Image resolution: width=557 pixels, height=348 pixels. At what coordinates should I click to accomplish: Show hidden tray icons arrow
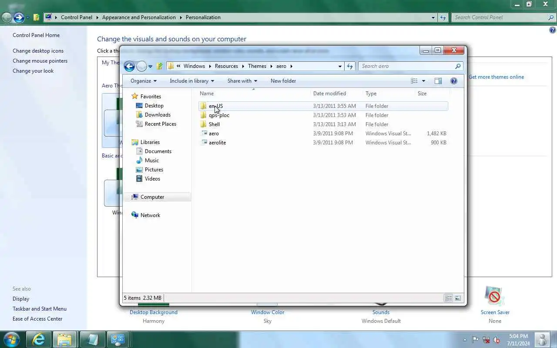[x=465, y=340]
